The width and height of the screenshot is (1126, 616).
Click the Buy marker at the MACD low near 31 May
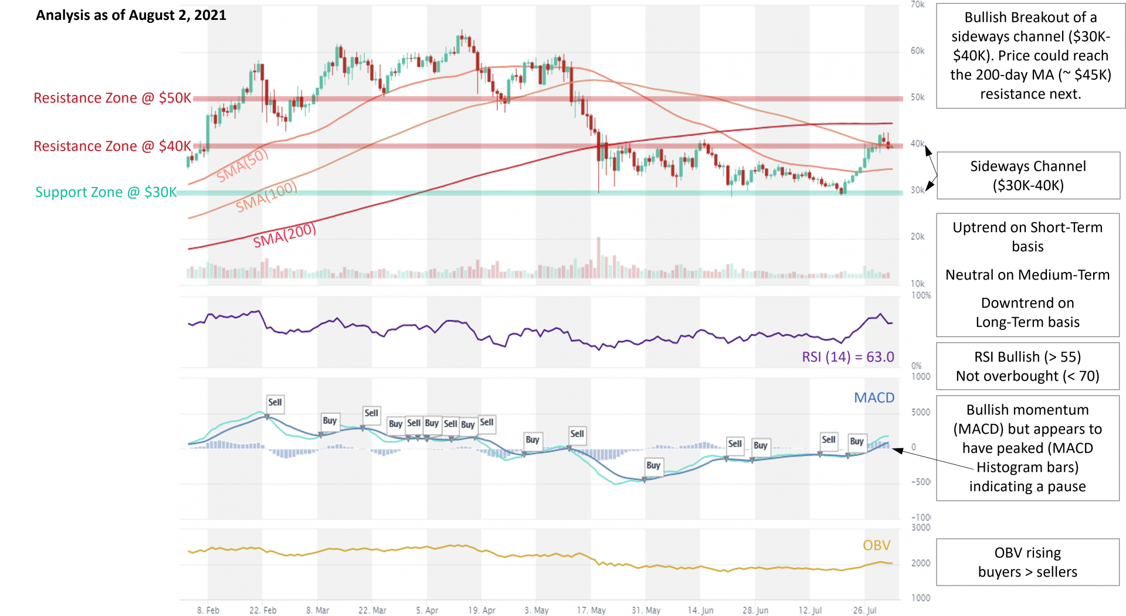[x=653, y=465]
